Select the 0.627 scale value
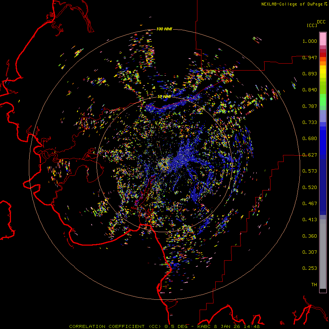 (x=310, y=155)
